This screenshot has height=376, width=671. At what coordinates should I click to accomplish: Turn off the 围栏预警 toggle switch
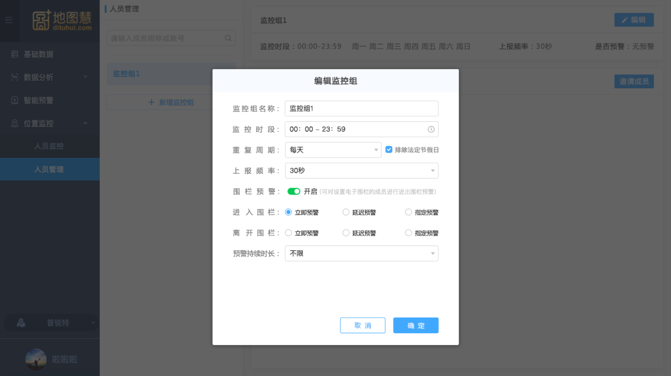[x=294, y=191]
